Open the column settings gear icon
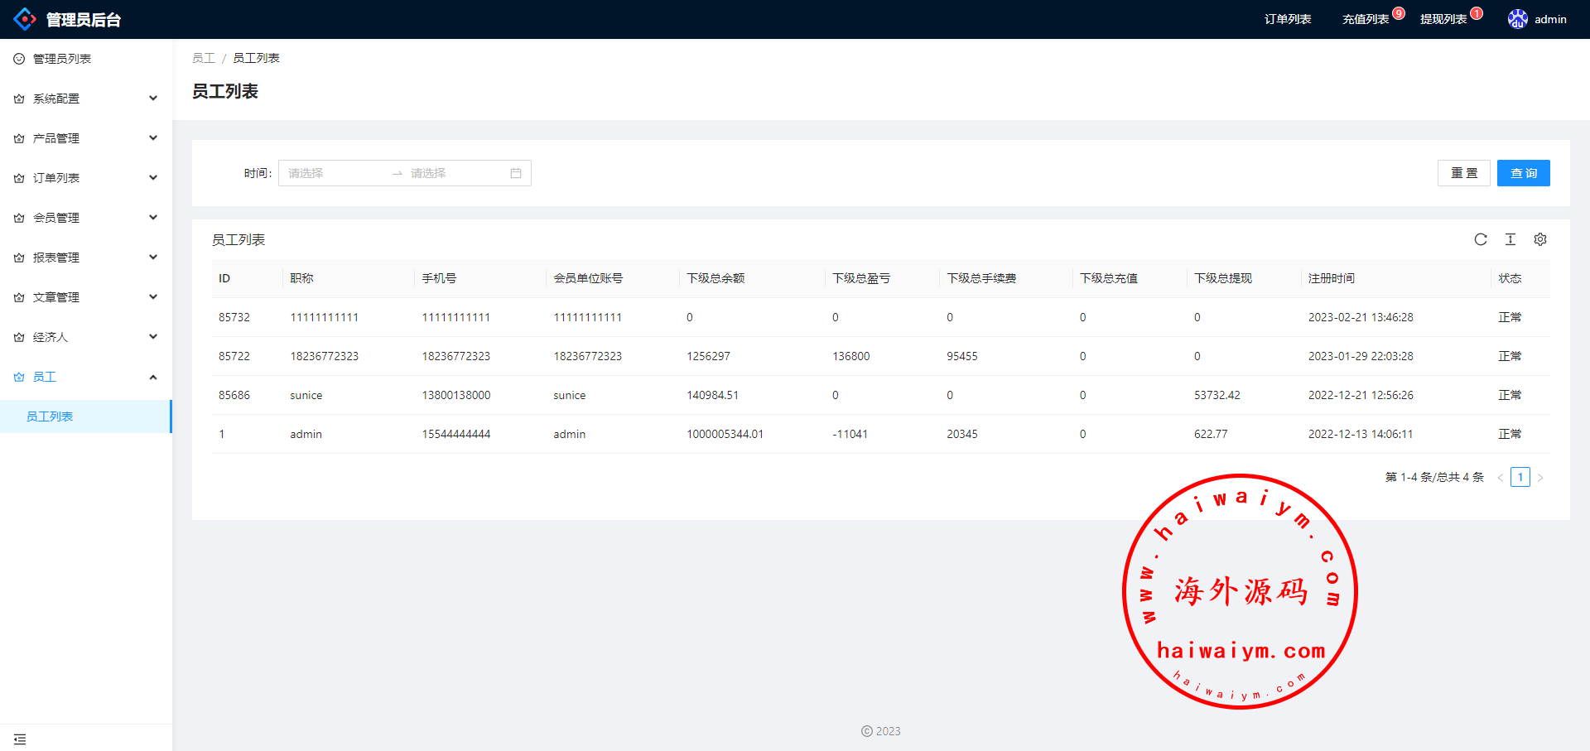This screenshot has height=751, width=1590. tap(1540, 239)
